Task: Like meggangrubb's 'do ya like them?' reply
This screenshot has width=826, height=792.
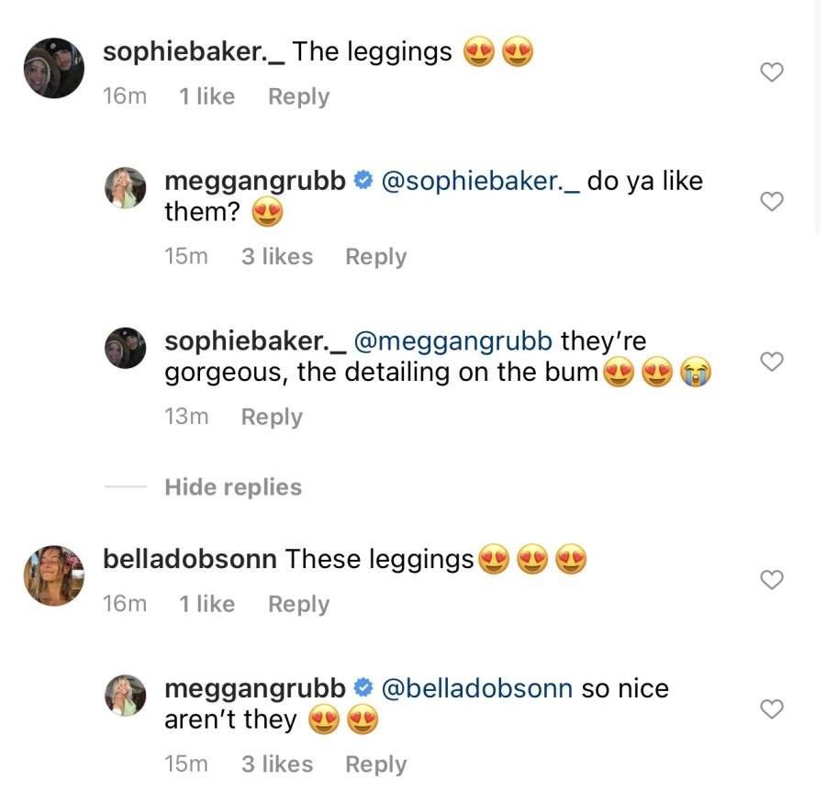Action: pos(772,202)
